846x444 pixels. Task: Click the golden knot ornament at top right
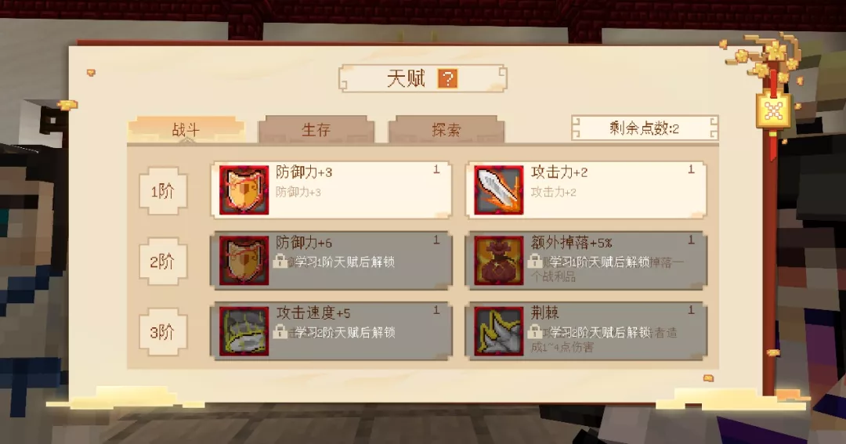pos(772,111)
